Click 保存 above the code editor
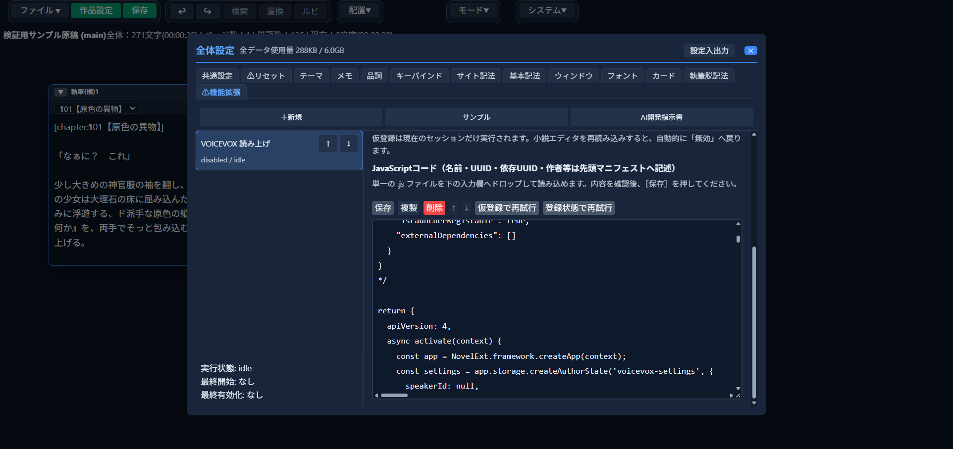The height and width of the screenshot is (449, 953). click(x=383, y=208)
